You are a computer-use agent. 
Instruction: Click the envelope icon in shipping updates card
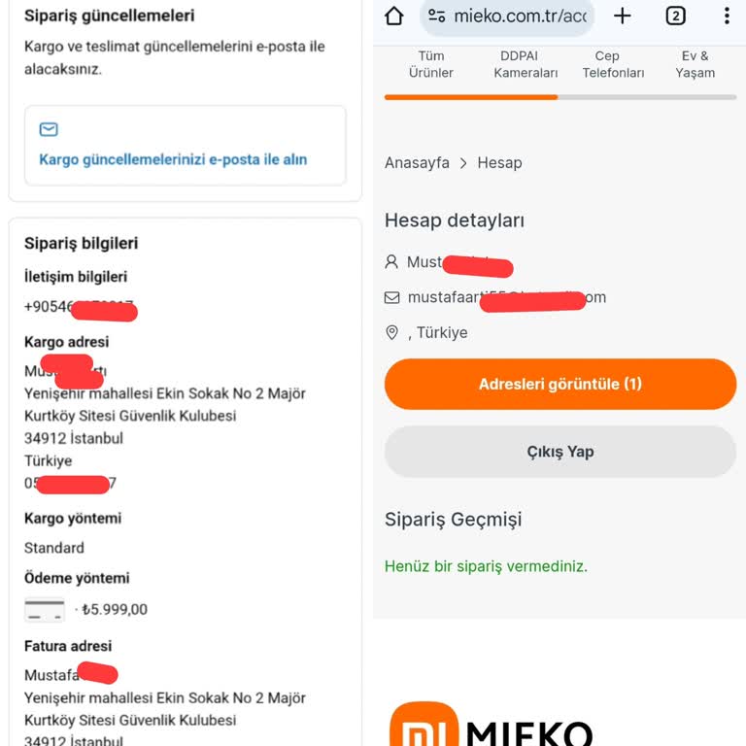(49, 130)
